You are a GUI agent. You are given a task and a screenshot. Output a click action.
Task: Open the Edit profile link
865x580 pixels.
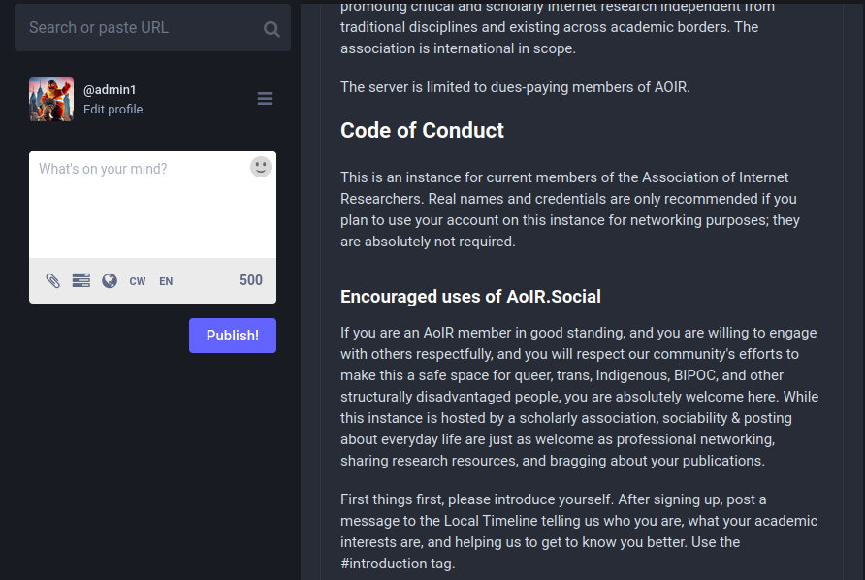click(112, 109)
